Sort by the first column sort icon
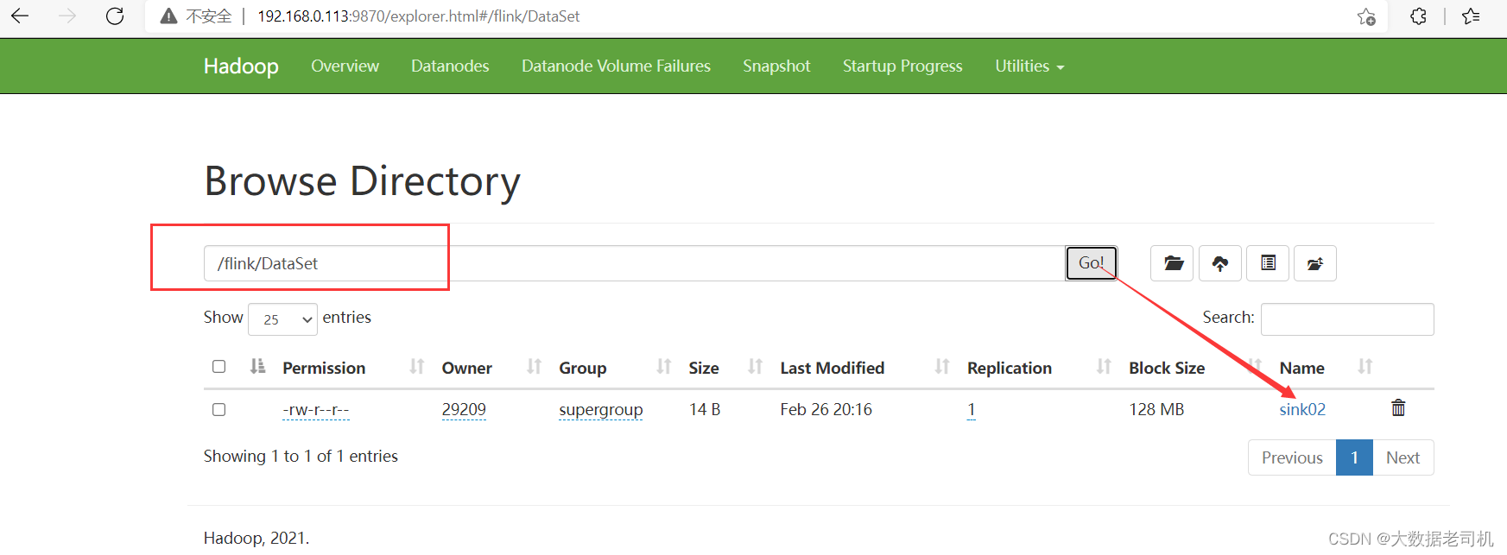 pyautogui.click(x=257, y=367)
